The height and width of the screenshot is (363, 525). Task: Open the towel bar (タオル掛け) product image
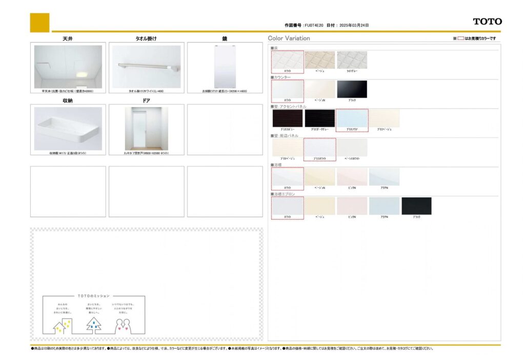147,67
